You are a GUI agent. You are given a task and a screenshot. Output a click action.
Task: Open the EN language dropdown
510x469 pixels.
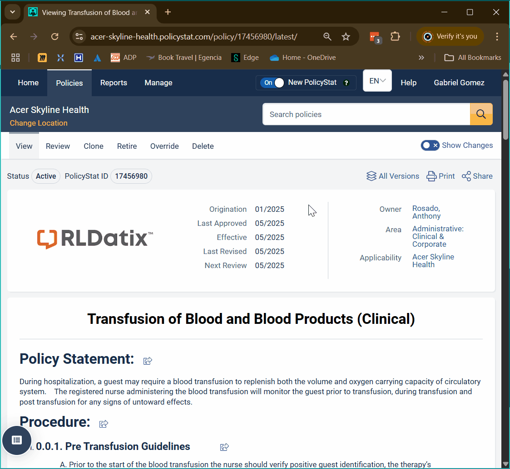tap(377, 81)
